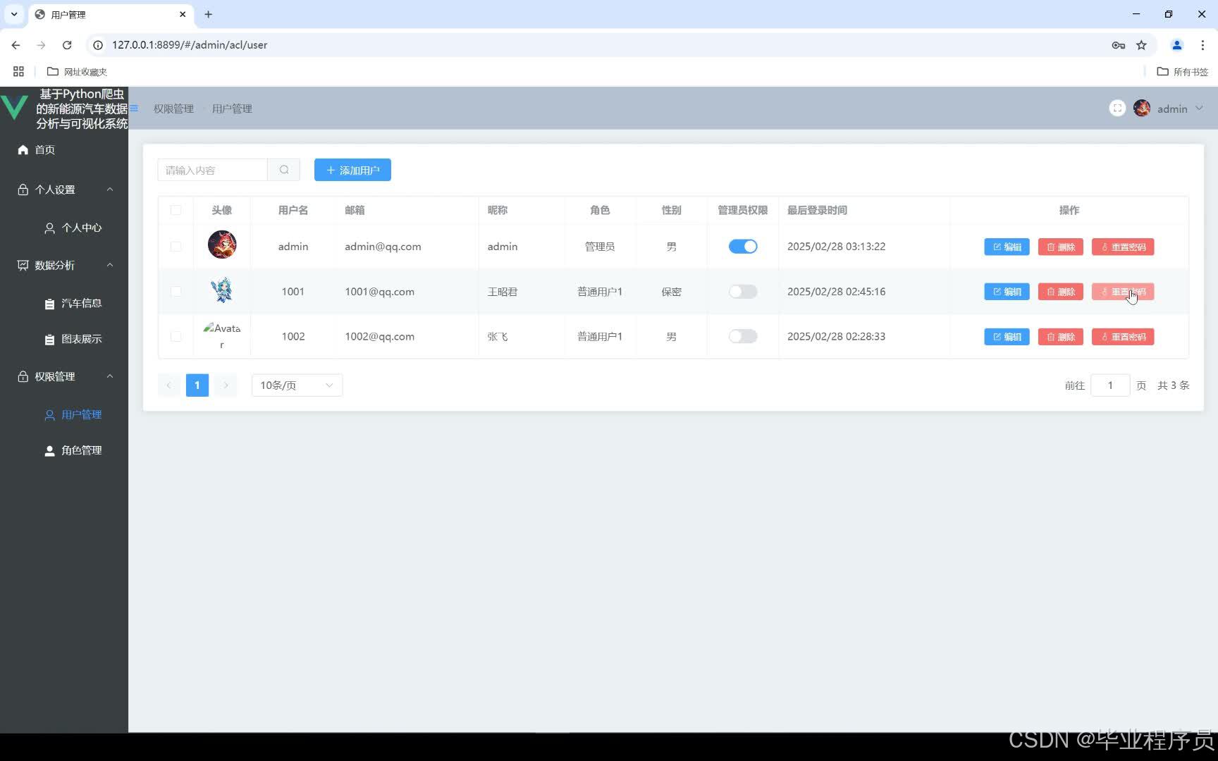Delete the admin user row
The width and height of the screenshot is (1218, 761).
(1060, 247)
